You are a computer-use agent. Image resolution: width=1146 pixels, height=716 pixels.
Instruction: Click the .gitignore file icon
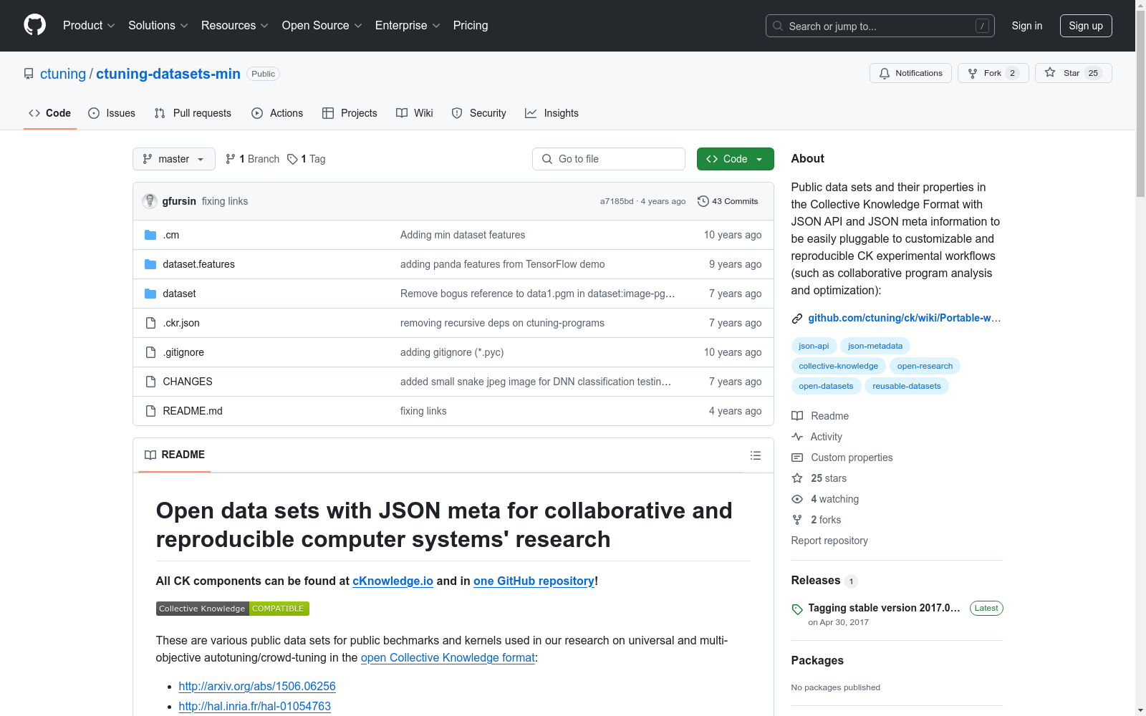pos(150,352)
